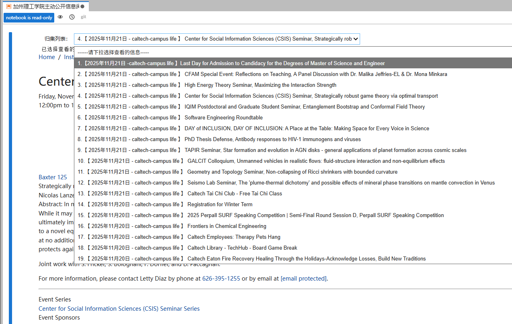
Task: Select option 18 TechHub Board Game Break
Action: [293, 248]
